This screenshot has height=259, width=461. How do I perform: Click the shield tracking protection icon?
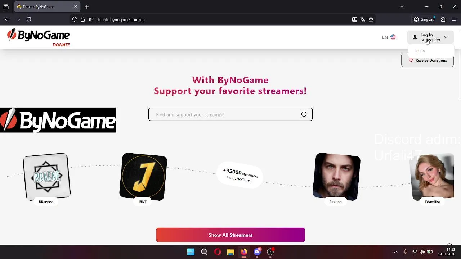point(75,19)
